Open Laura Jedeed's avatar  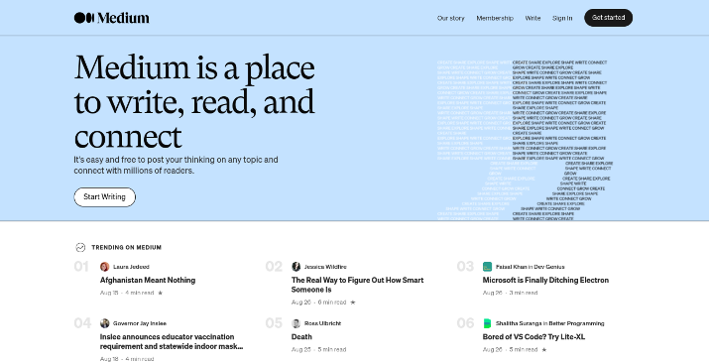[x=104, y=267]
